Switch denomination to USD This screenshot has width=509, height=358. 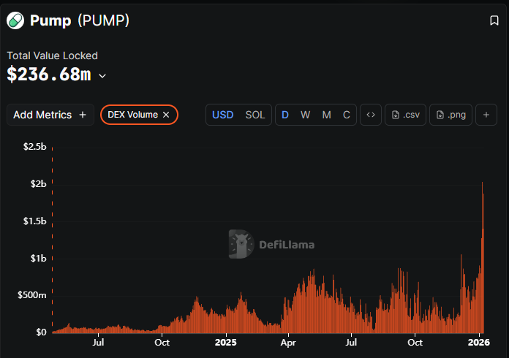click(x=222, y=115)
